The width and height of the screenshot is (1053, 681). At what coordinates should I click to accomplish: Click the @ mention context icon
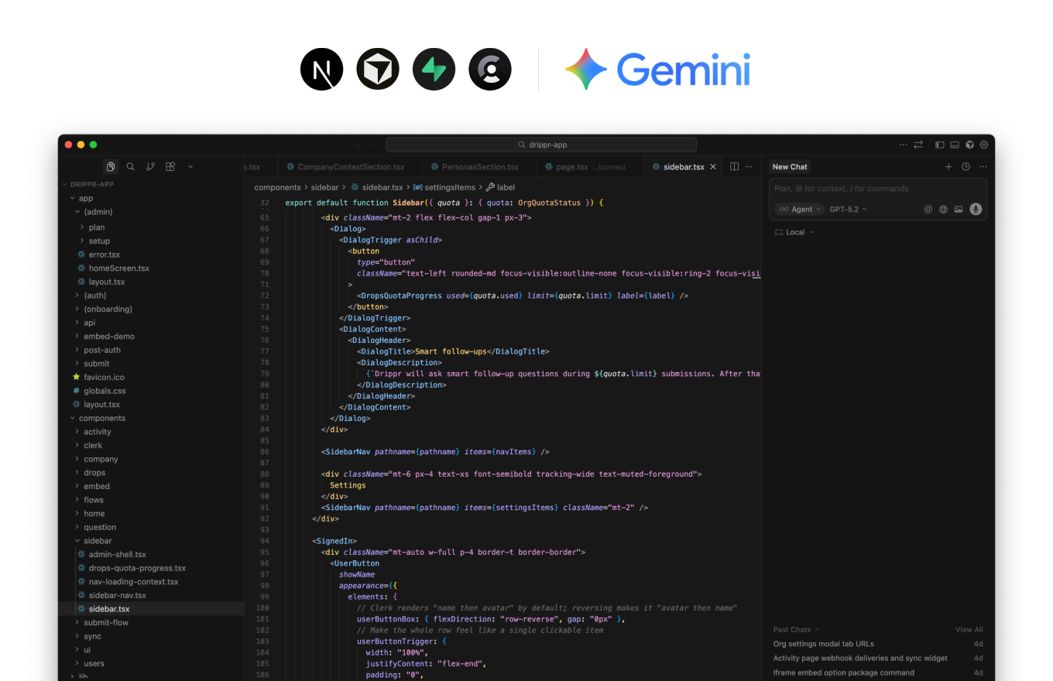click(x=928, y=209)
